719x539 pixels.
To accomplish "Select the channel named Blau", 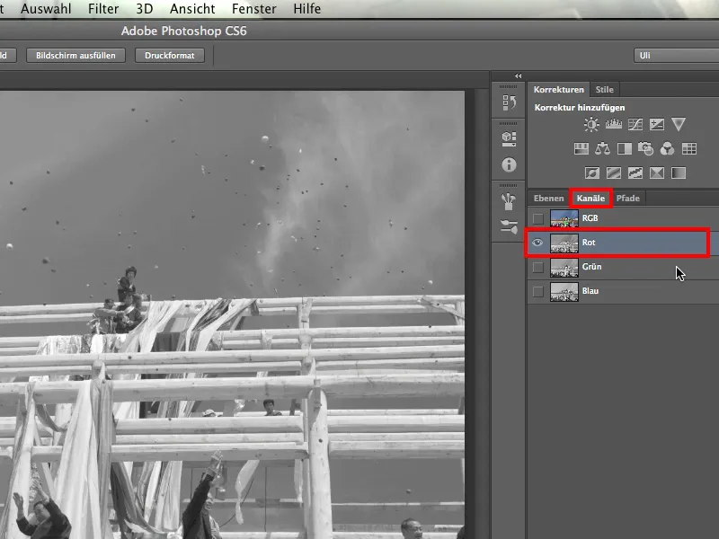I will pos(590,291).
